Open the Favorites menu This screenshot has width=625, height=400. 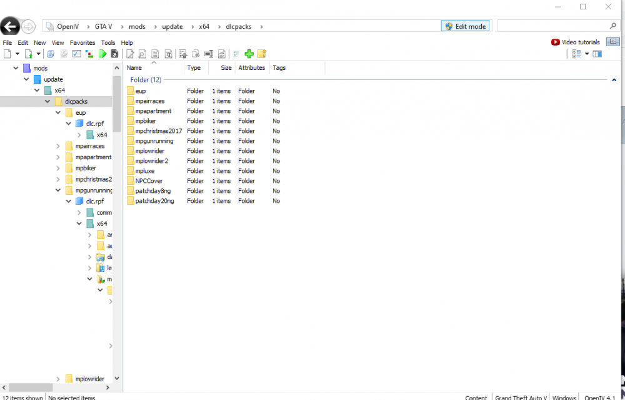pos(82,42)
